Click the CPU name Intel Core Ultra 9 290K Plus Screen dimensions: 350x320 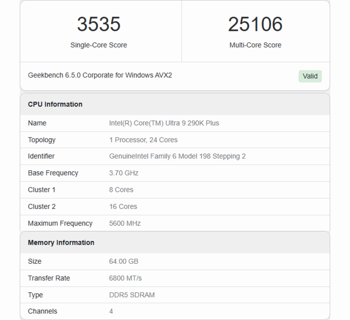pos(163,123)
